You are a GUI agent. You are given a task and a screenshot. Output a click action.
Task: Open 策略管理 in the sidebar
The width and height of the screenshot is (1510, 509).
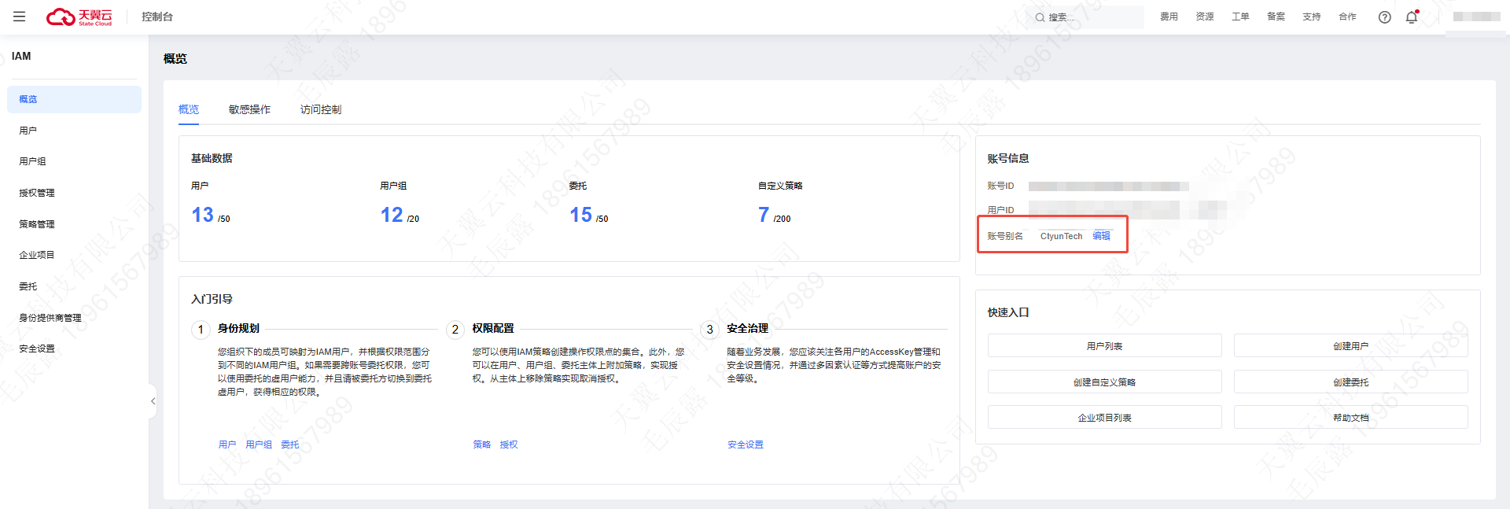click(x=37, y=224)
